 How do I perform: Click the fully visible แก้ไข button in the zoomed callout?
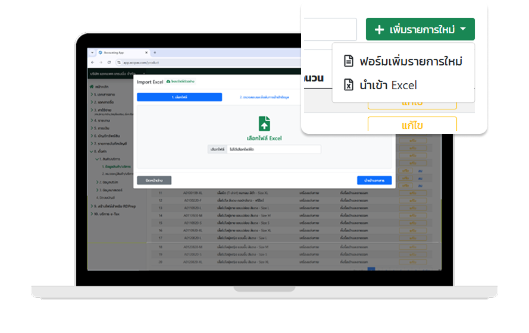click(x=412, y=124)
